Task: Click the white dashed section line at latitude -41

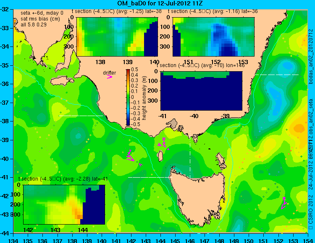Action: point(150,177)
